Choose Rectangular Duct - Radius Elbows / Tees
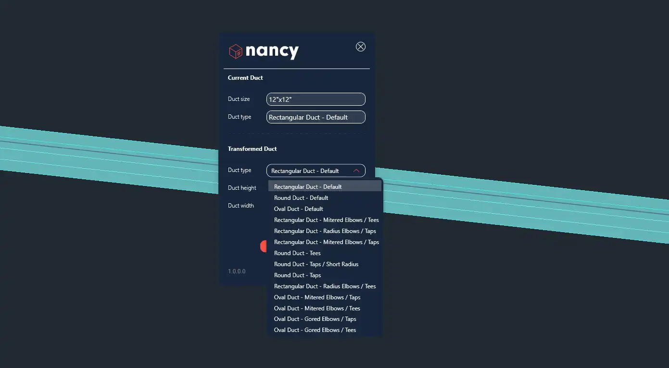Viewport: 669px width, 368px height. [x=325, y=286]
